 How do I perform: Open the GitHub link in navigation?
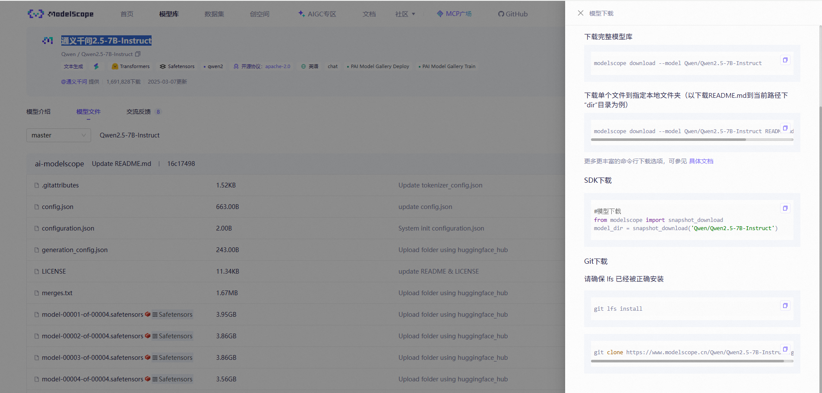click(x=513, y=14)
